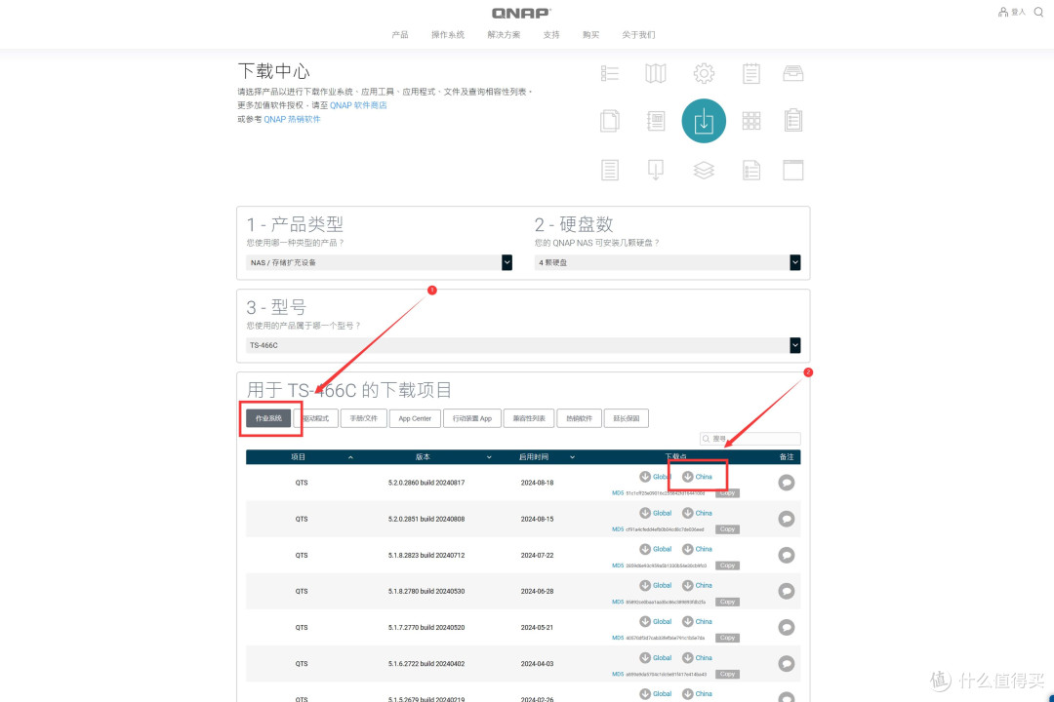Download QTS 5.1.7.2770 from China
Image resolution: width=1054 pixels, height=702 pixels.
coord(697,621)
